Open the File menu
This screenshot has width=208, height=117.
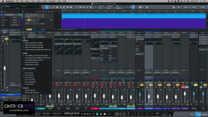(x=17, y=1)
